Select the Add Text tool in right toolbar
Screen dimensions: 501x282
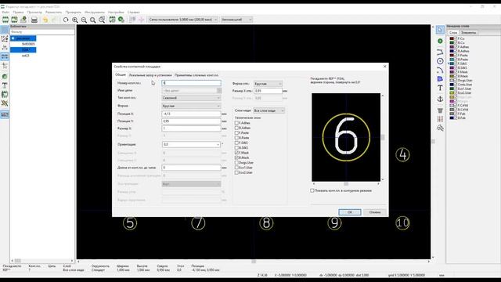[x=440, y=88]
